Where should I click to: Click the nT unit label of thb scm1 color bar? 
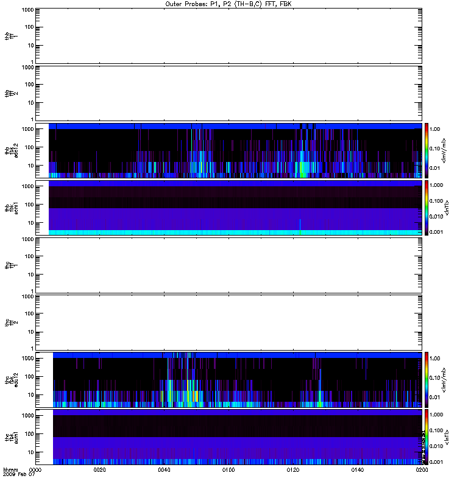pos(447,208)
